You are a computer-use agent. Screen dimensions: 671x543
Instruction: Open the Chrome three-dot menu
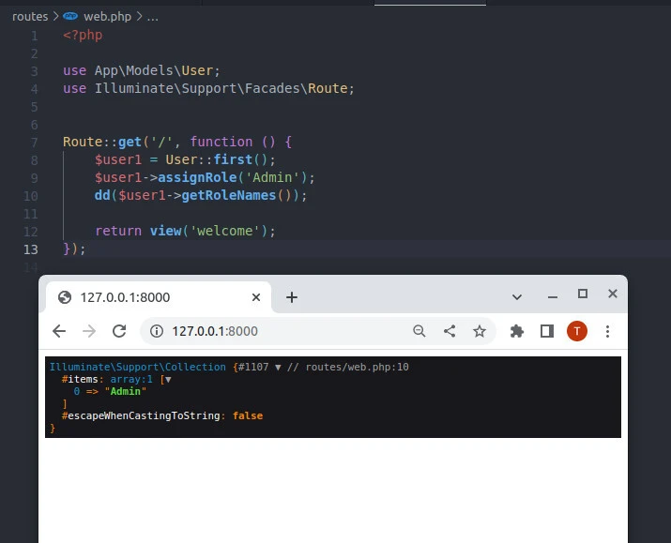pos(608,331)
